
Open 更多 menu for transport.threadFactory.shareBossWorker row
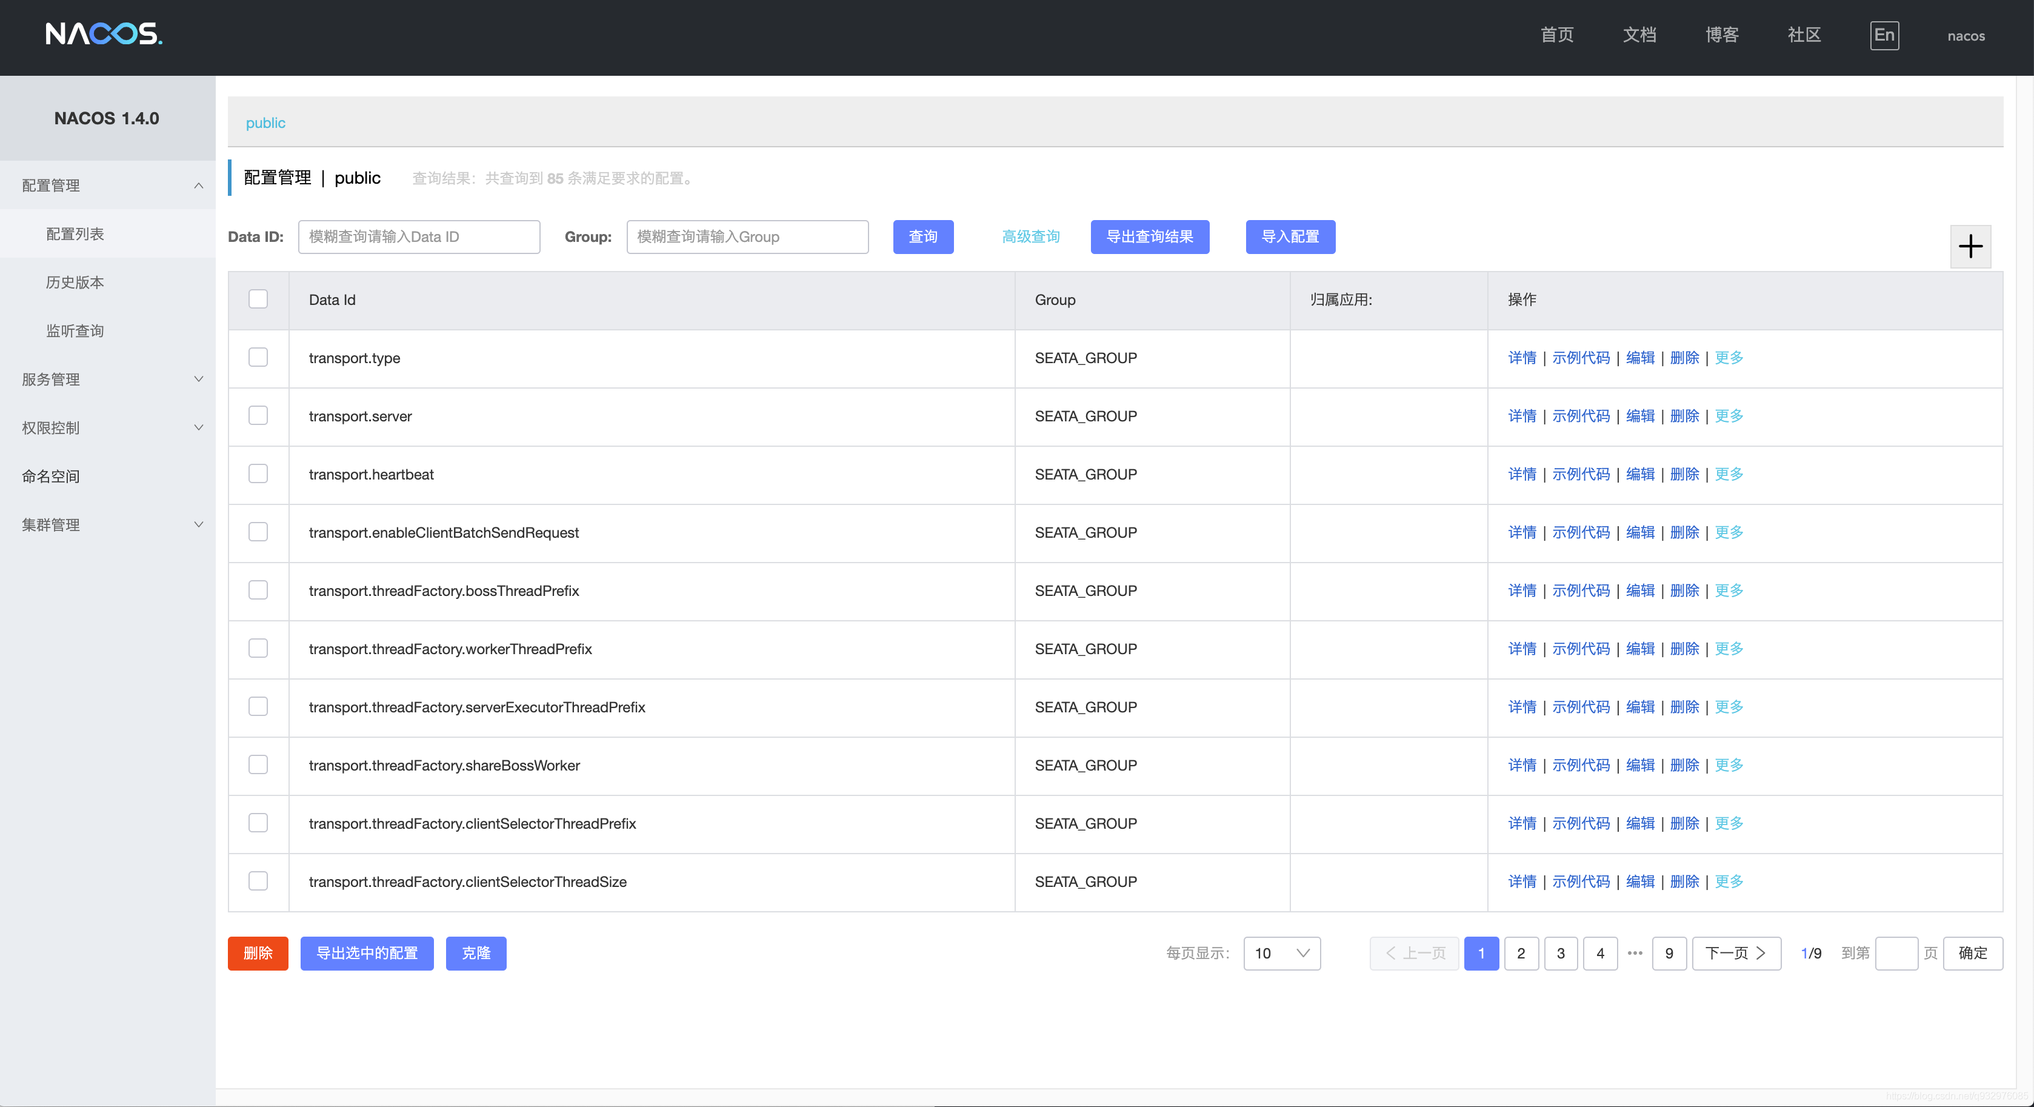click(1729, 765)
